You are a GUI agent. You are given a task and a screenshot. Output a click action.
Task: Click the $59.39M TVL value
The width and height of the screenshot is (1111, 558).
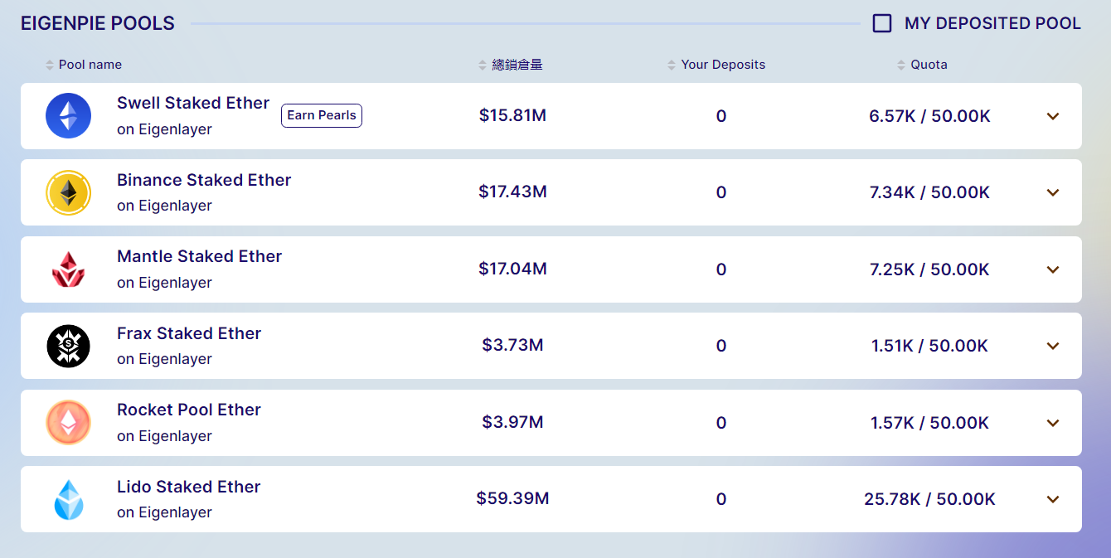click(512, 498)
